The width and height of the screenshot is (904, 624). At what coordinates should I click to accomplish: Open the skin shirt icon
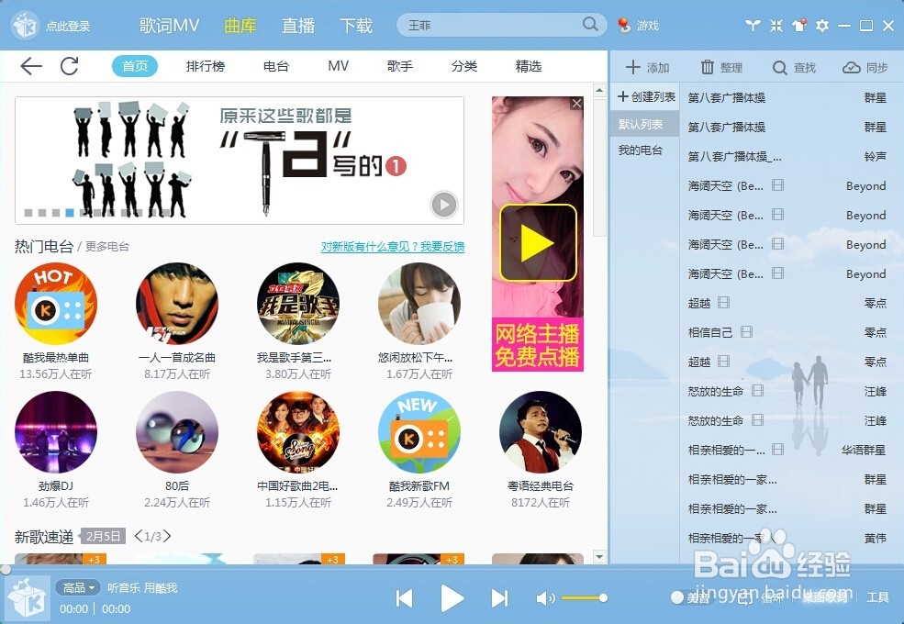[x=799, y=26]
